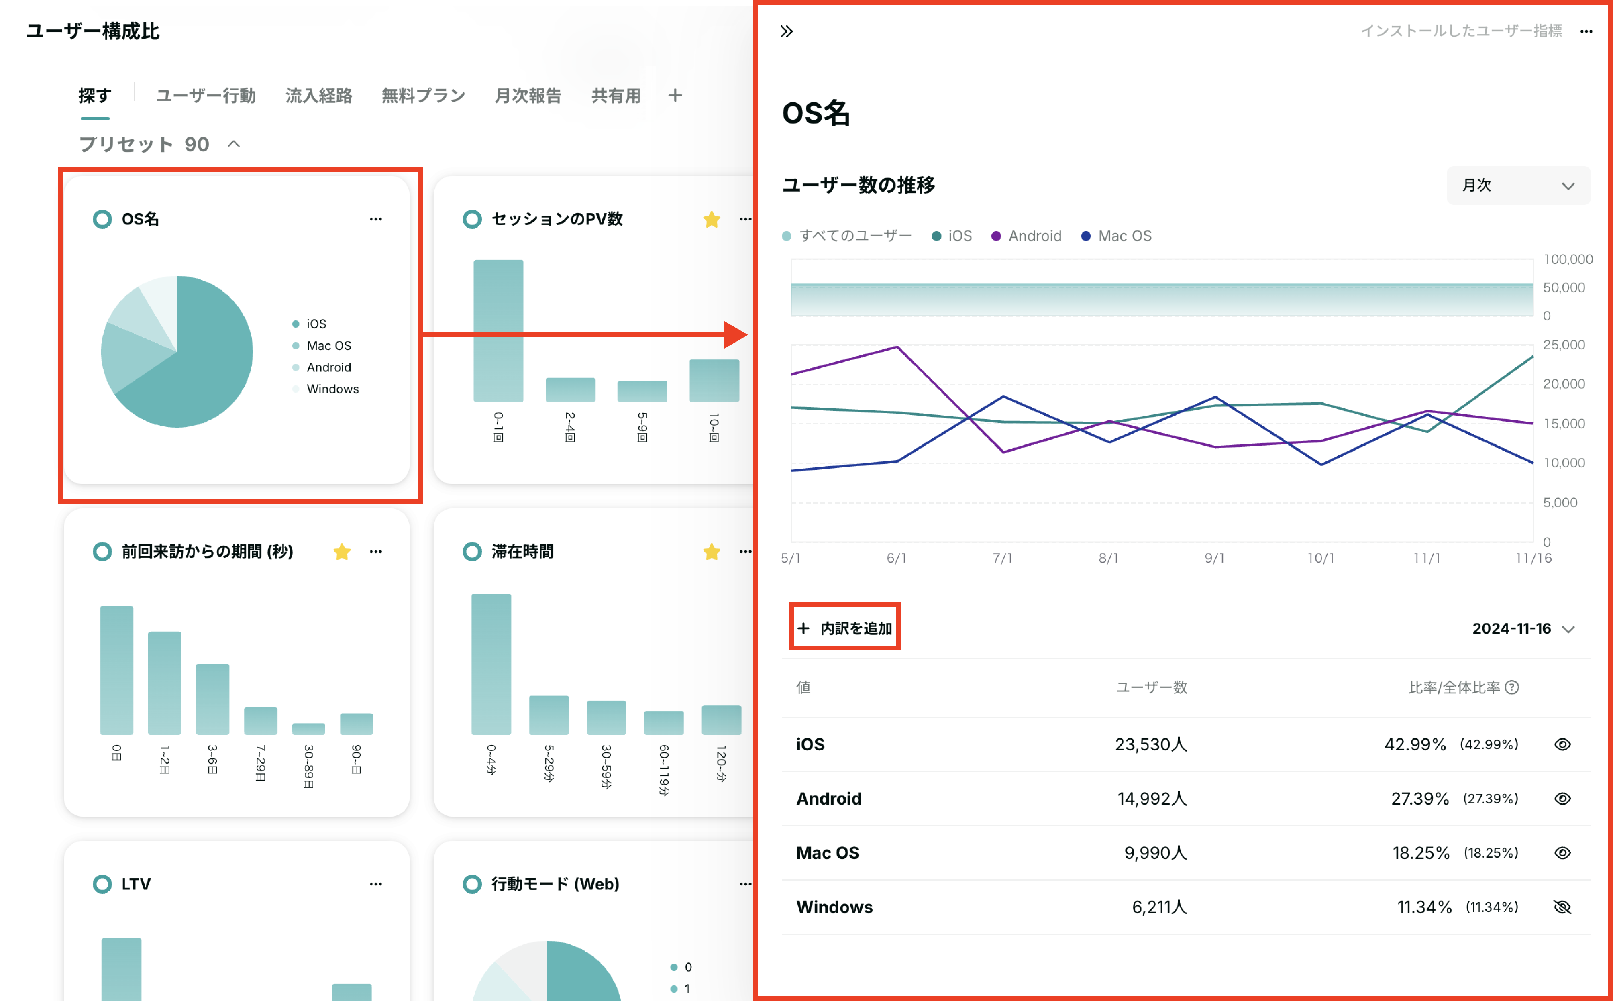Hide the Mac OS row from the chart
This screenshot has height=1001, width=1613.
(x=1562, y=853)
